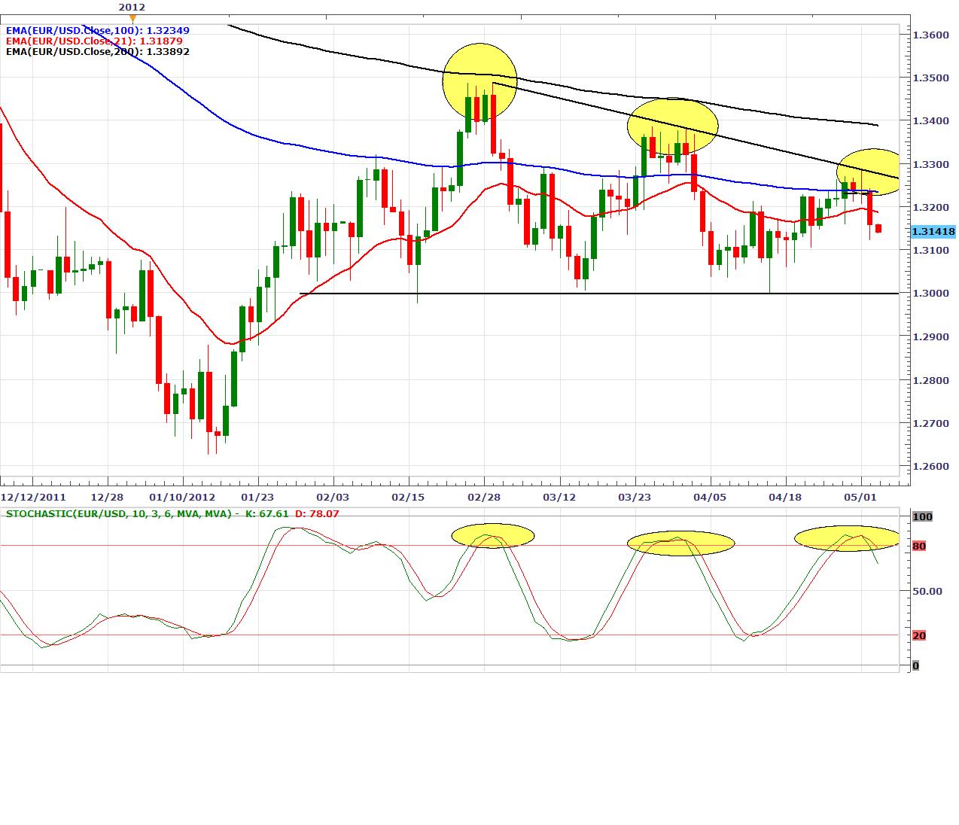Select the EMA 21 indicator label
The height and width of the screenshot is (825, 959).
point(94,41)
